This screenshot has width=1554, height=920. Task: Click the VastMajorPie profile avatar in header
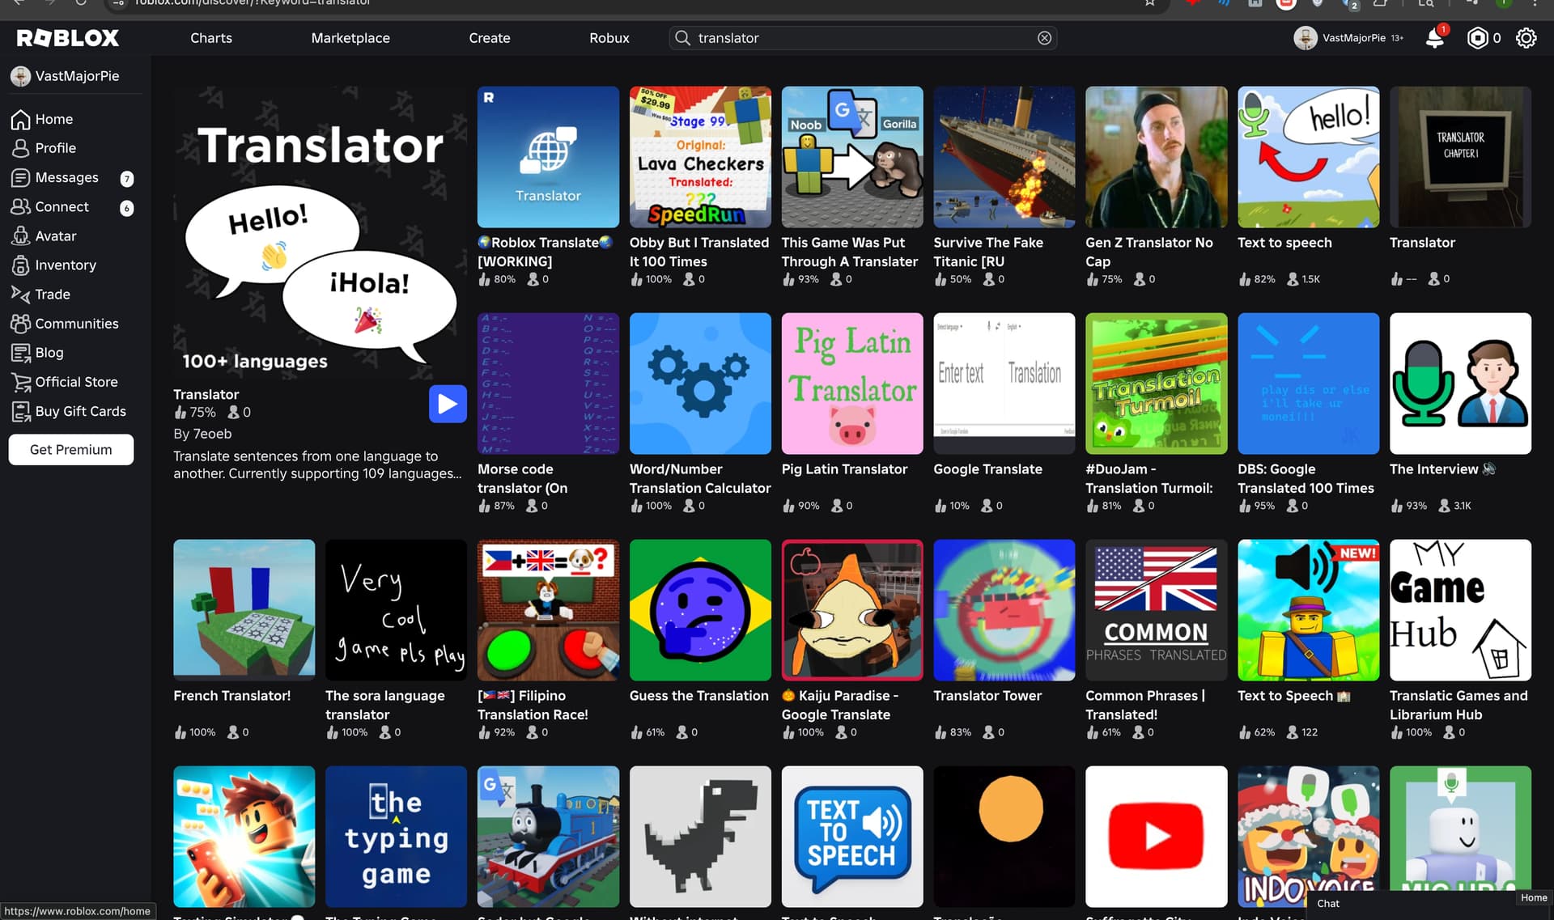click(x=1305, y=38)
